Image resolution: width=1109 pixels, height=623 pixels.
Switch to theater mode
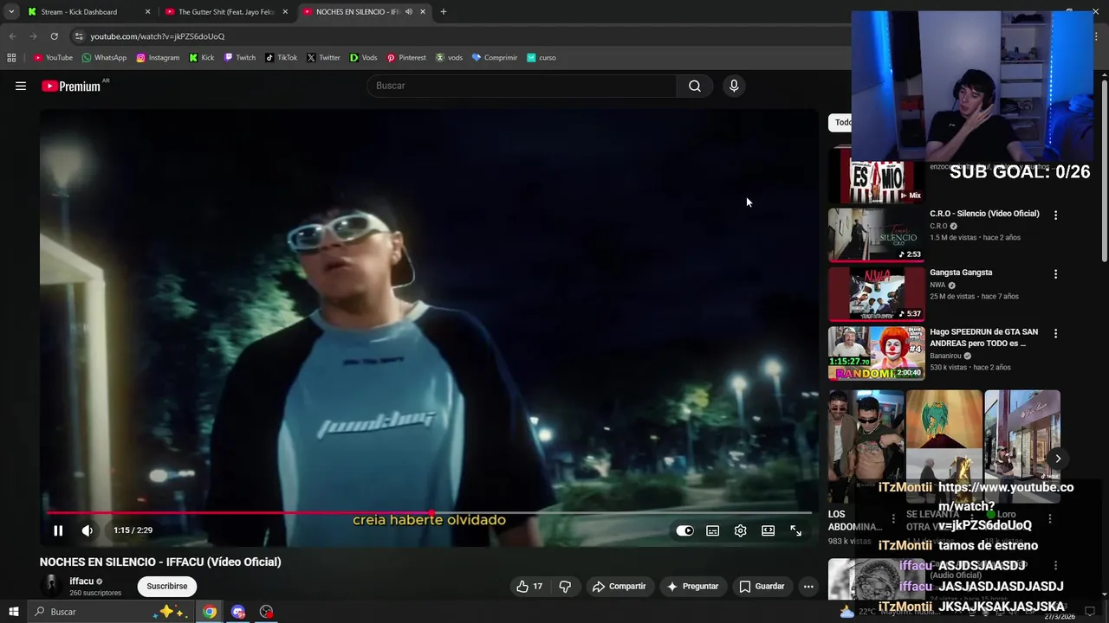click(768, 530)
